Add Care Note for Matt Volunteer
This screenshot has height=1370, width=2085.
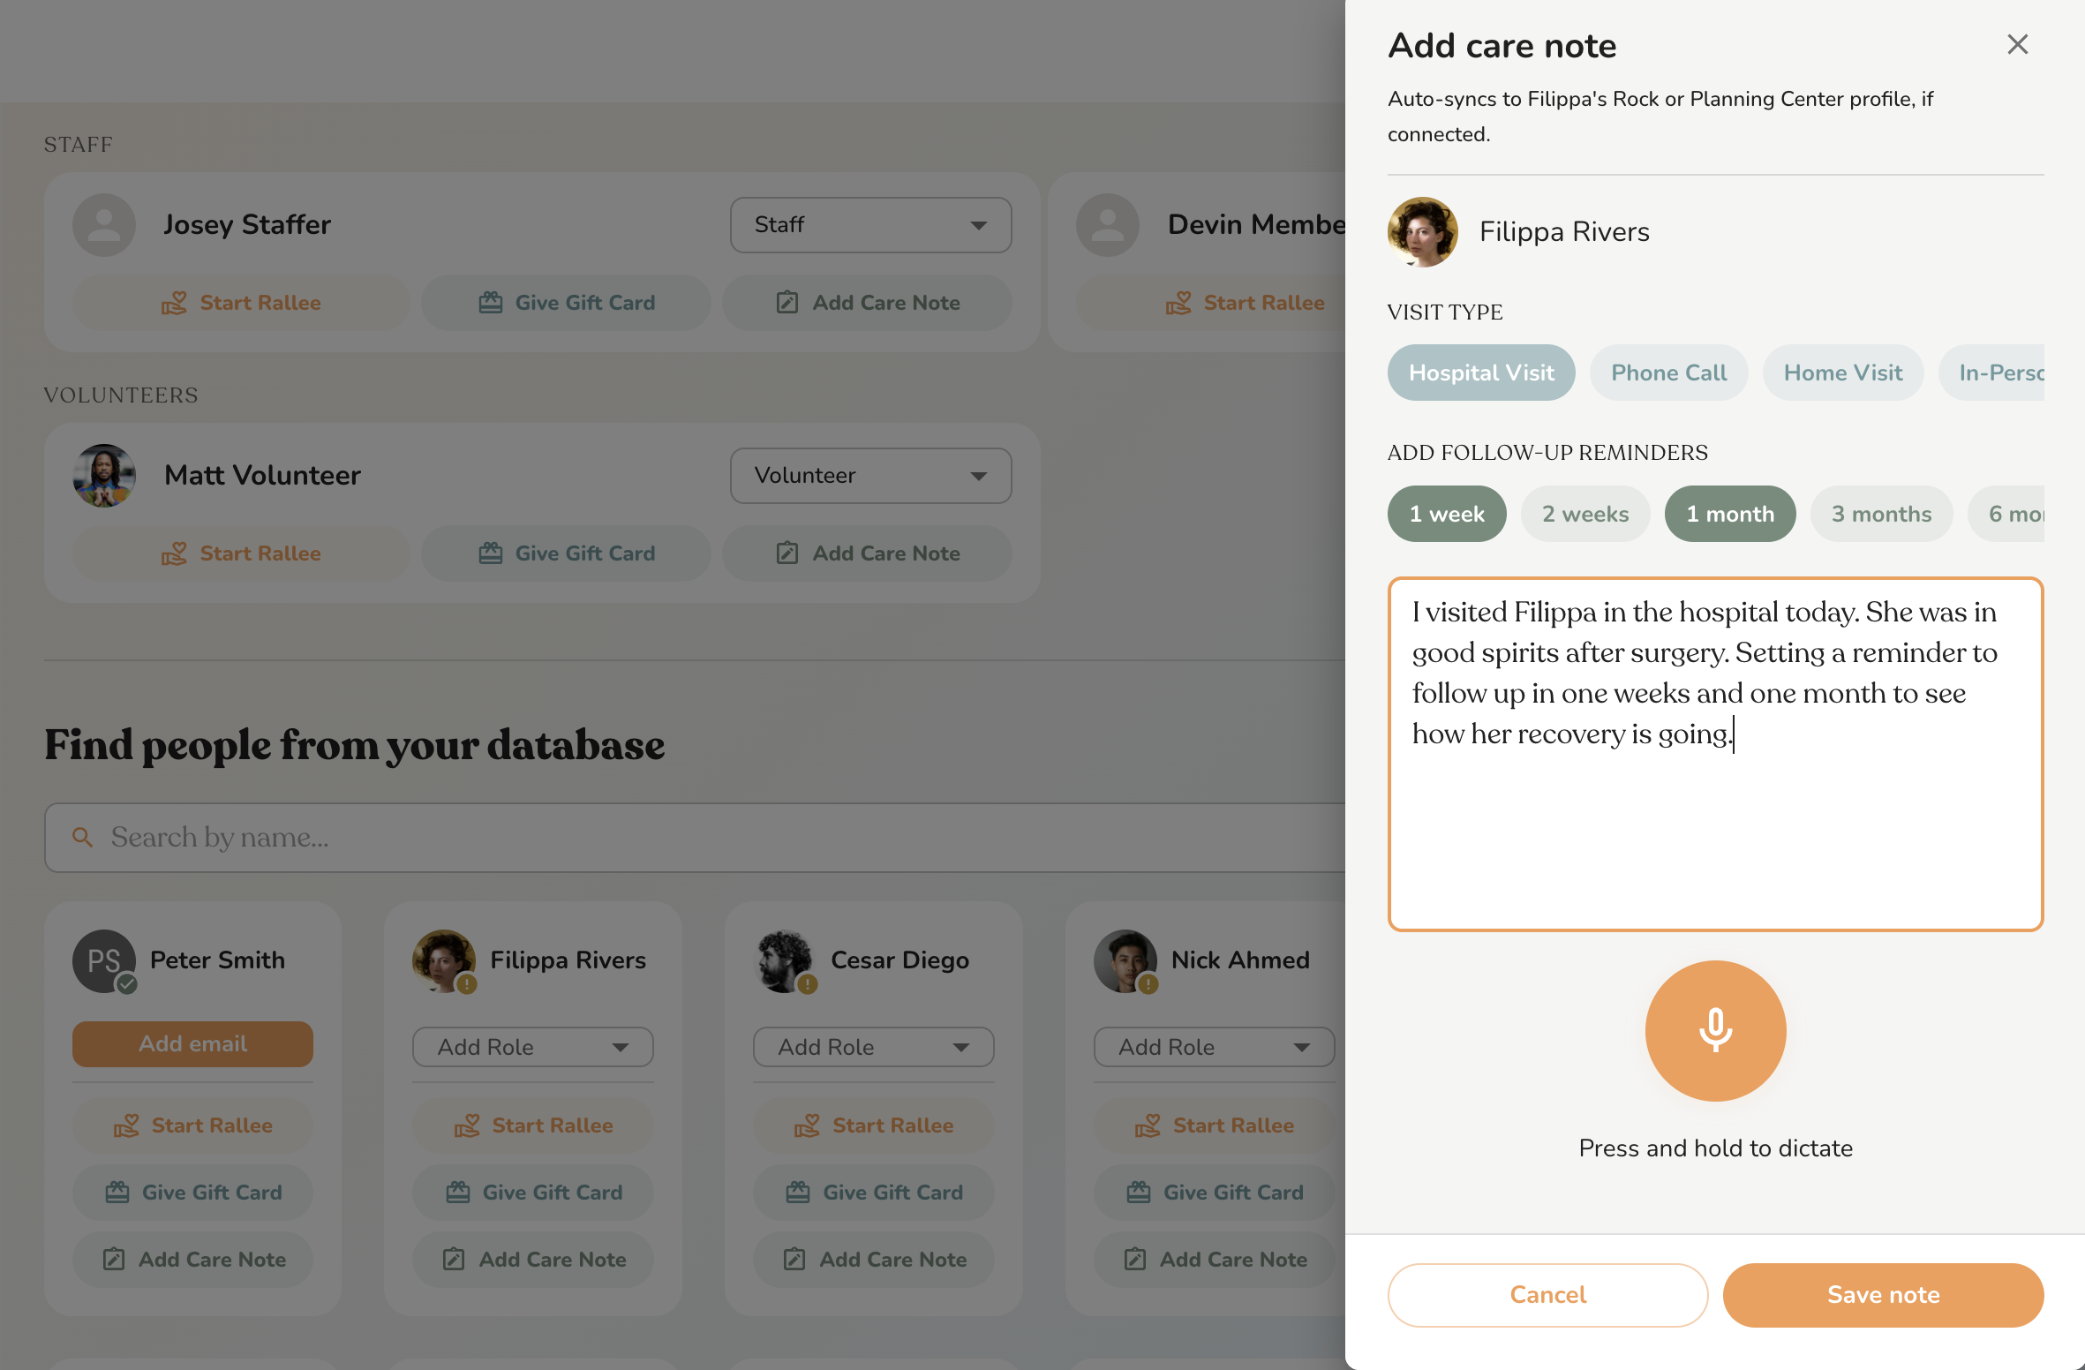click(867, 553)
